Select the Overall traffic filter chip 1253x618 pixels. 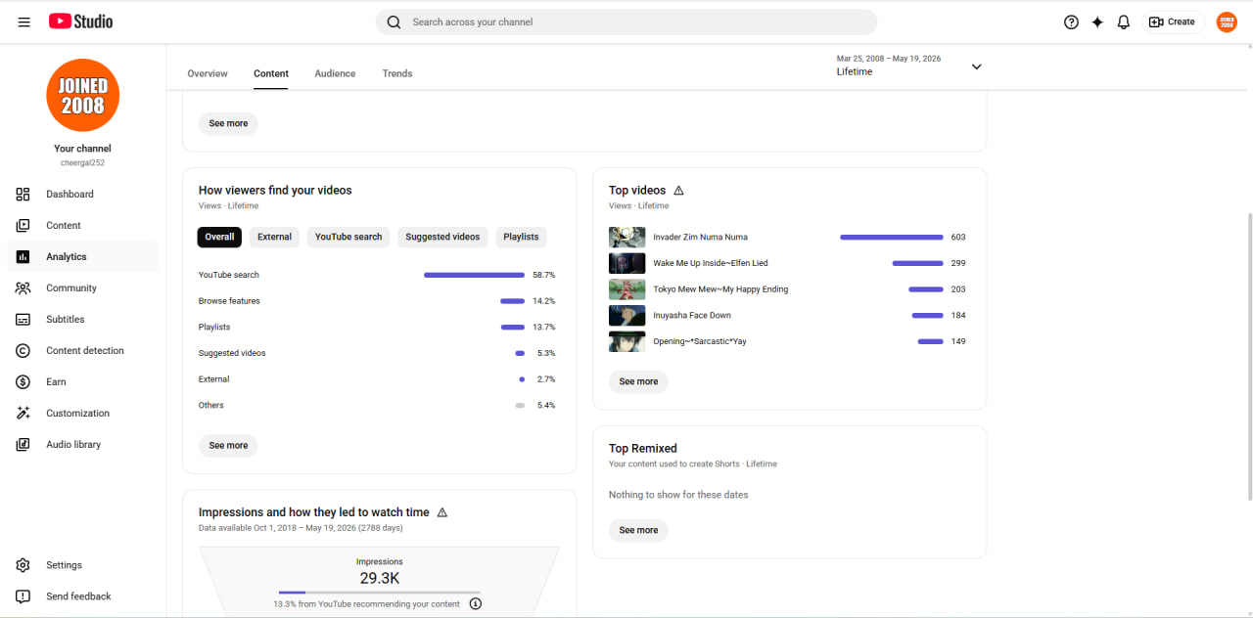[x=219, y=237]
